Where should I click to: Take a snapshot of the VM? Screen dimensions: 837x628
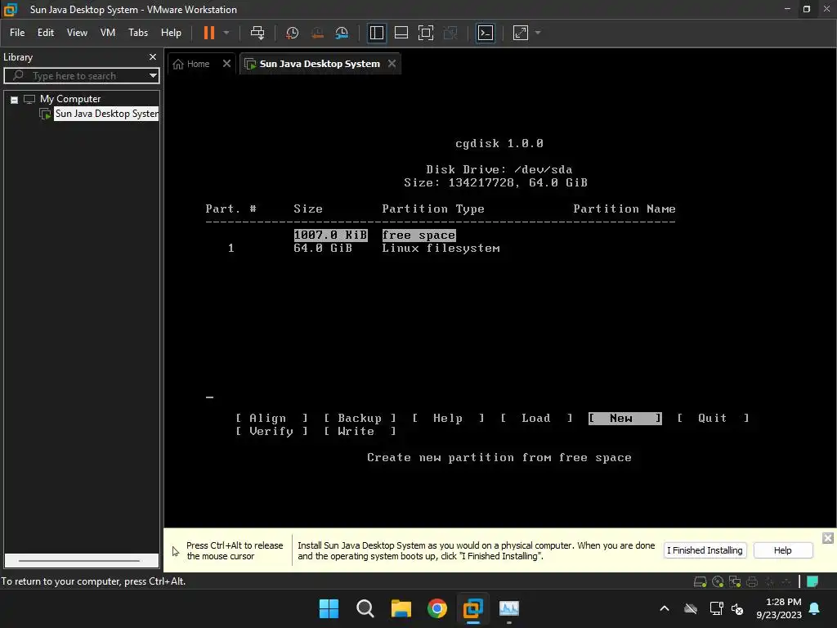coord(292,33)
